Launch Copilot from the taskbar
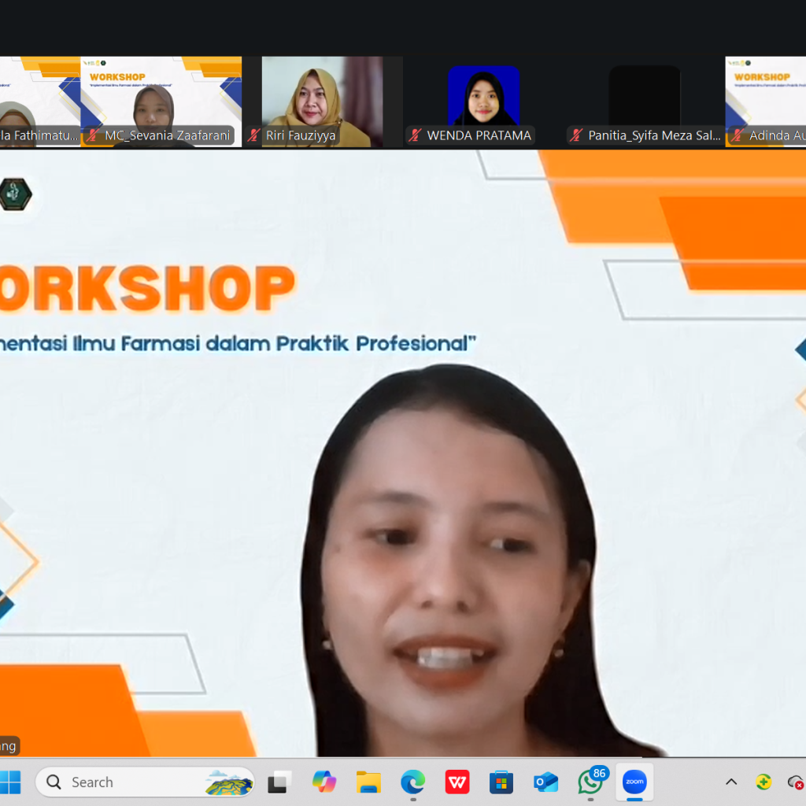 (x=324, y=782)
